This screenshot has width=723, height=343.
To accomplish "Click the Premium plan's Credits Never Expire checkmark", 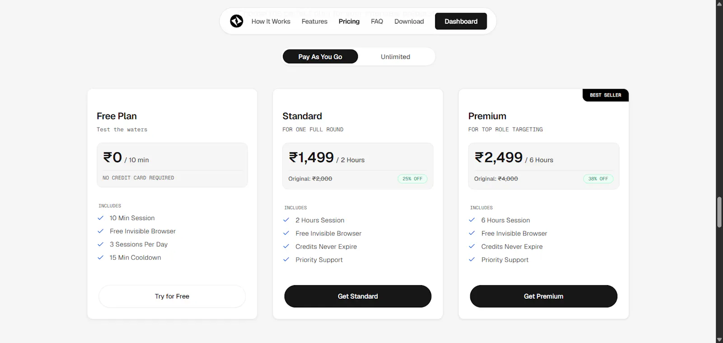I will [472, 247].
